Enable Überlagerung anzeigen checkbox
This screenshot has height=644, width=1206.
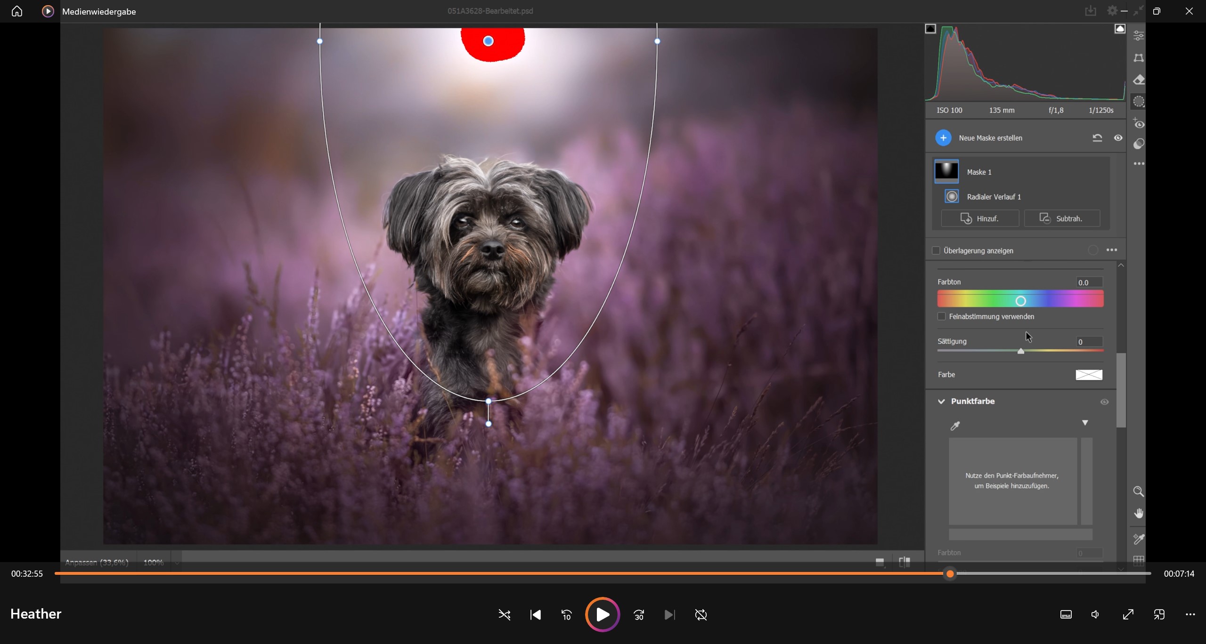click(x=936, y=250)
